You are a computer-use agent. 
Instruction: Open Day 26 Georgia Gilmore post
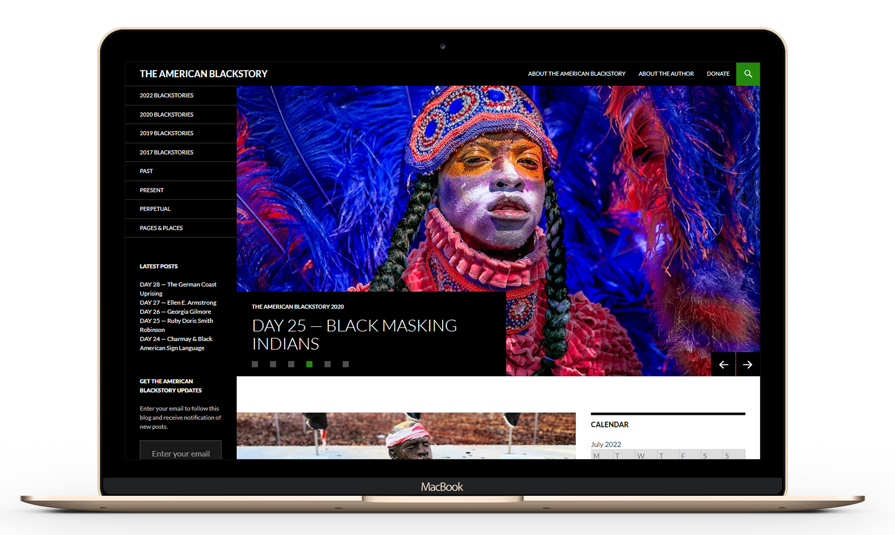pyautogui.click(x=175, y=312)
